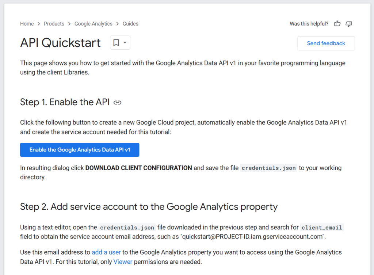Click the thumbs down not helpful icon
This screenshot has width=374, height=275.
point(349,24)
